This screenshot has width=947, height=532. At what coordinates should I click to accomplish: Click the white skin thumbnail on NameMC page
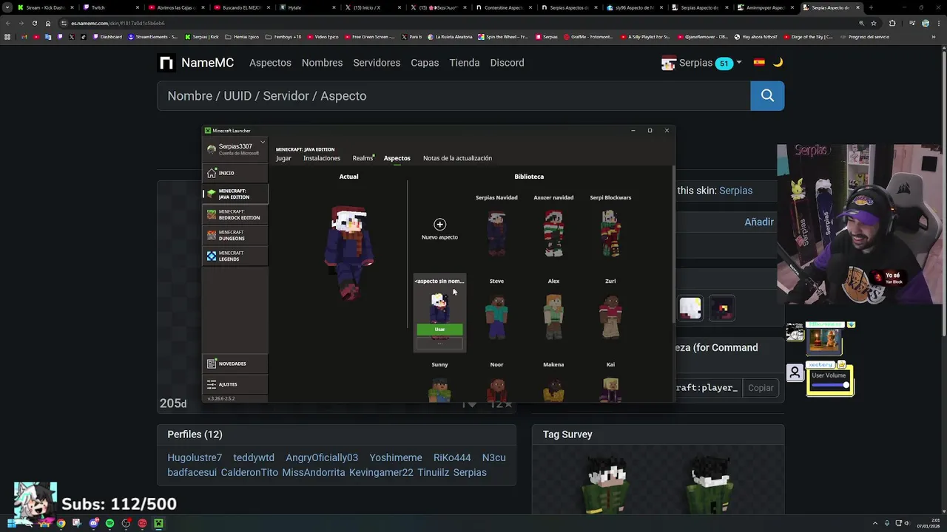coord(690,308)
